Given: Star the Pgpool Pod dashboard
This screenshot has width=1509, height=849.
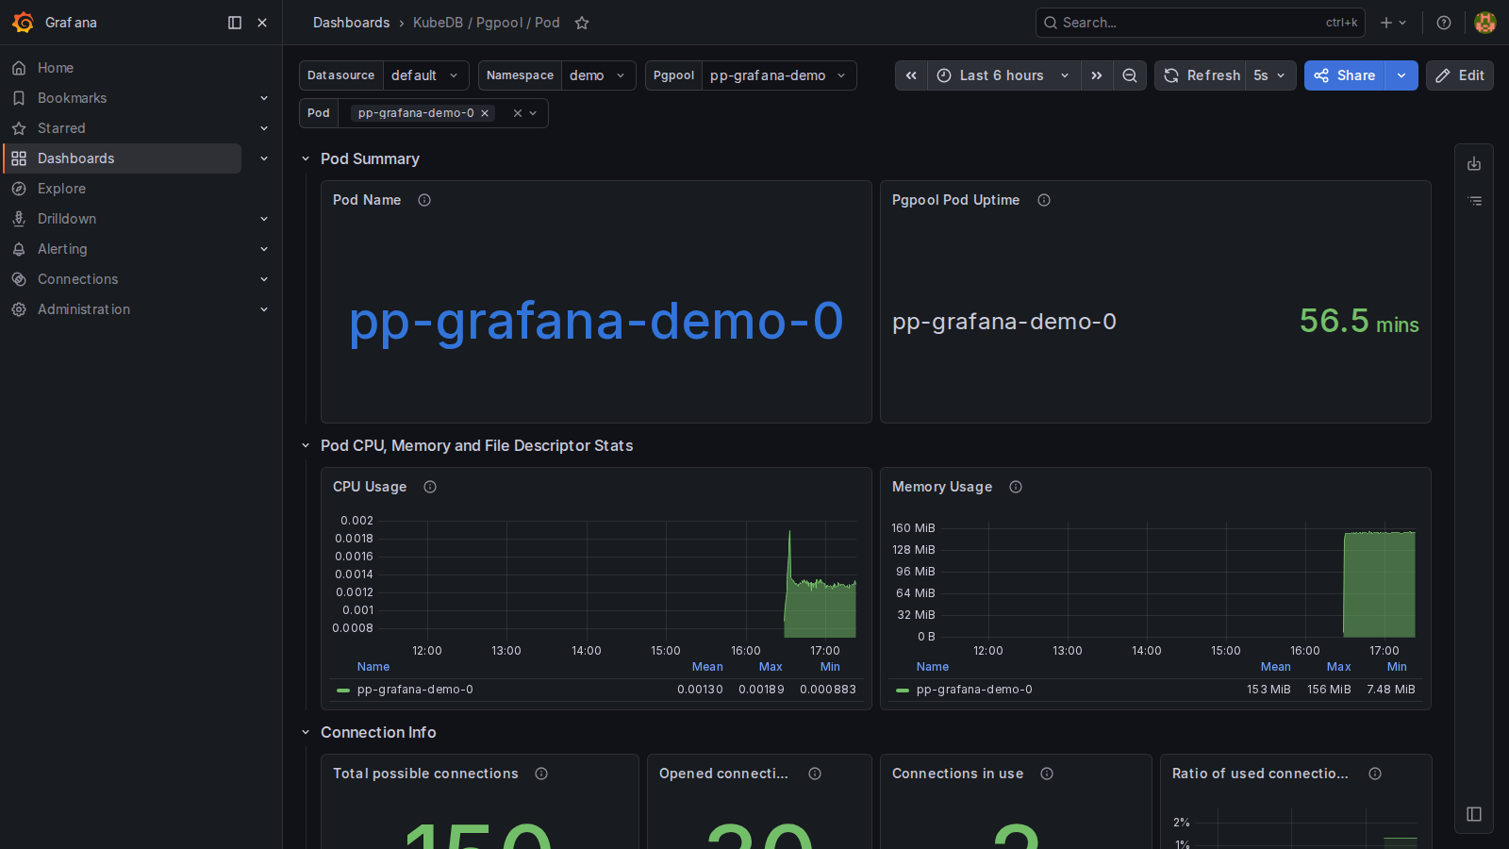Looking at the screenshot, I should pos(582,23).
